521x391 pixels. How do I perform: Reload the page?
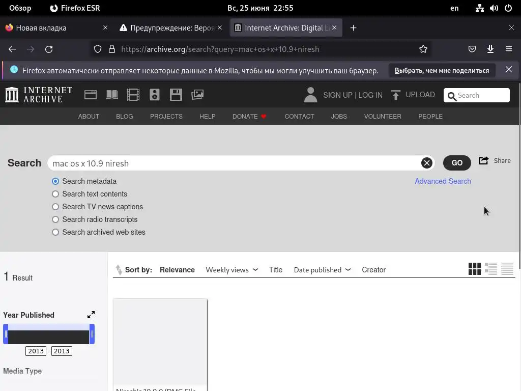pos(49,49)
